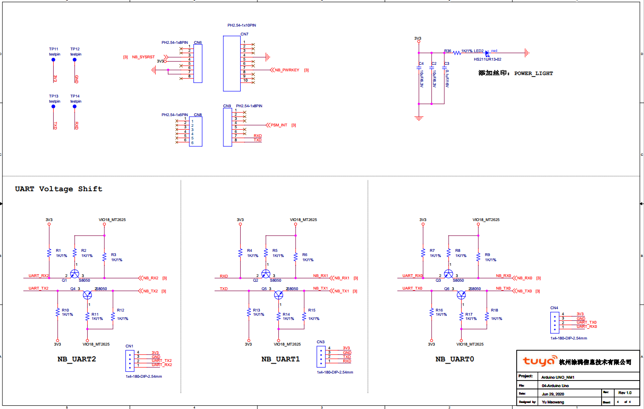Click the CN8 6-pin connector body
This screenshot has width=644, height=409.
click(x=196, y=132)
